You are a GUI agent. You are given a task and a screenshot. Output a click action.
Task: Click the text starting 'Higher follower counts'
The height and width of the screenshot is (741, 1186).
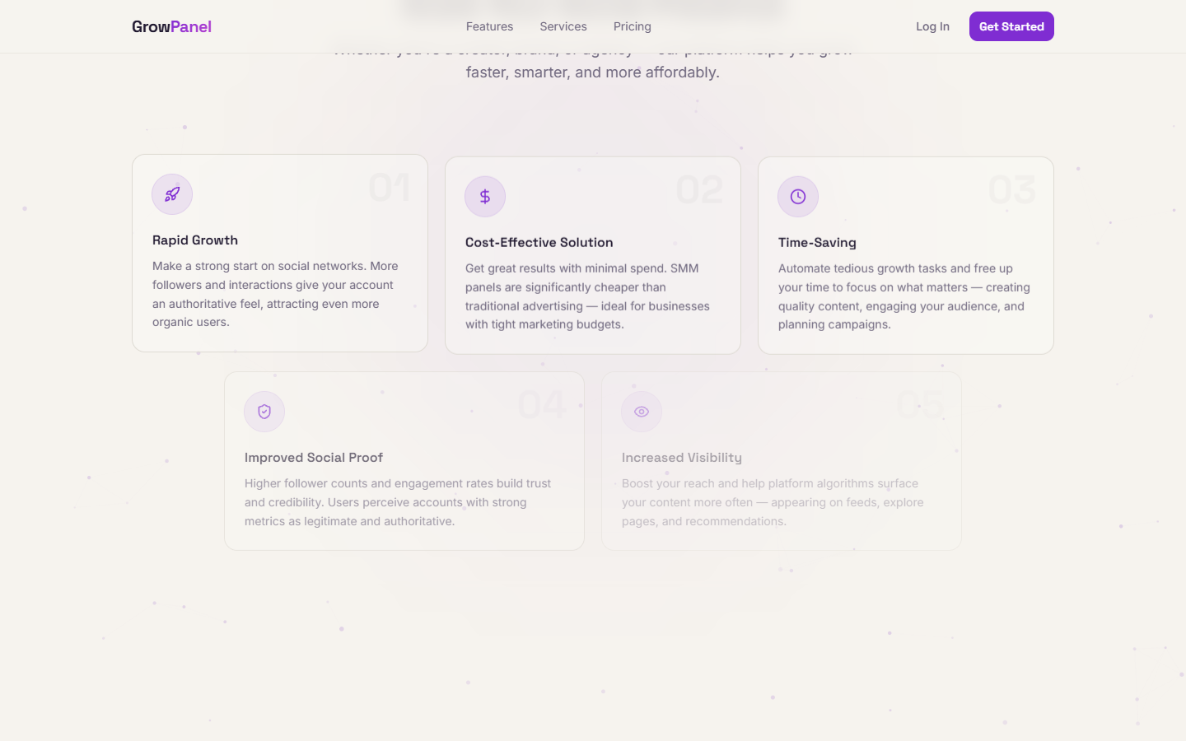point(398,502)
